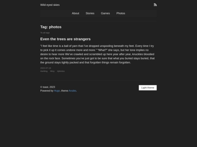
Task: Click the © toast, 2023 copyright text
Action: pos(48,87)
